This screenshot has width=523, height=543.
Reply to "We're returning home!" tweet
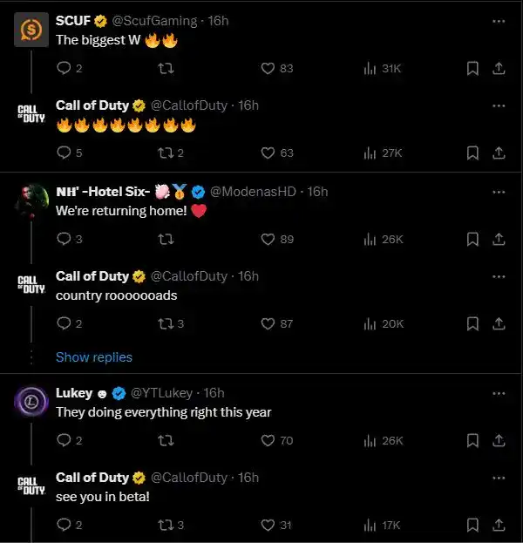63,239
